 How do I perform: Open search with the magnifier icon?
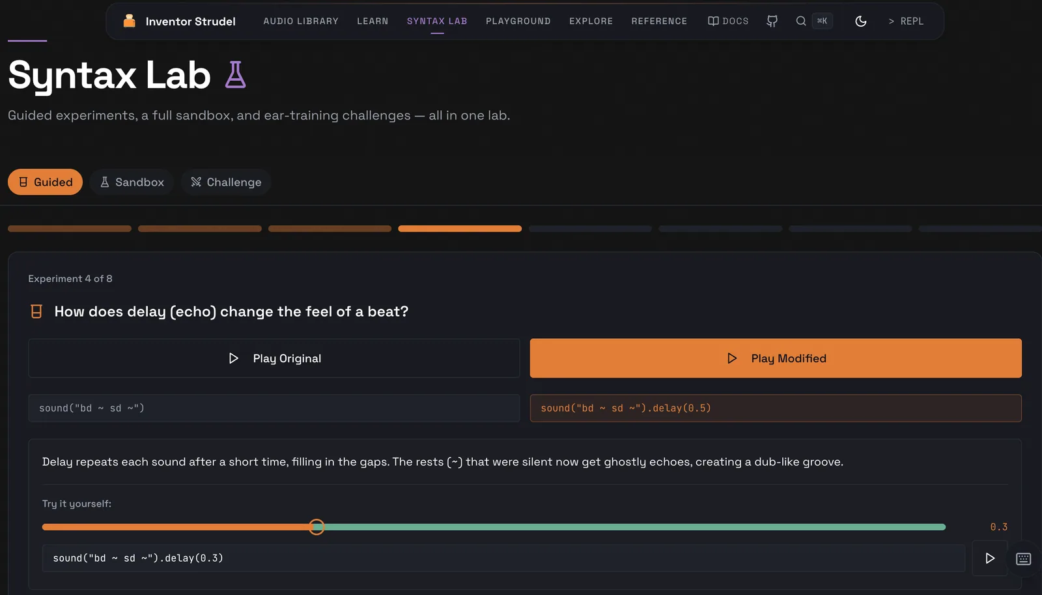pos(801,21)
